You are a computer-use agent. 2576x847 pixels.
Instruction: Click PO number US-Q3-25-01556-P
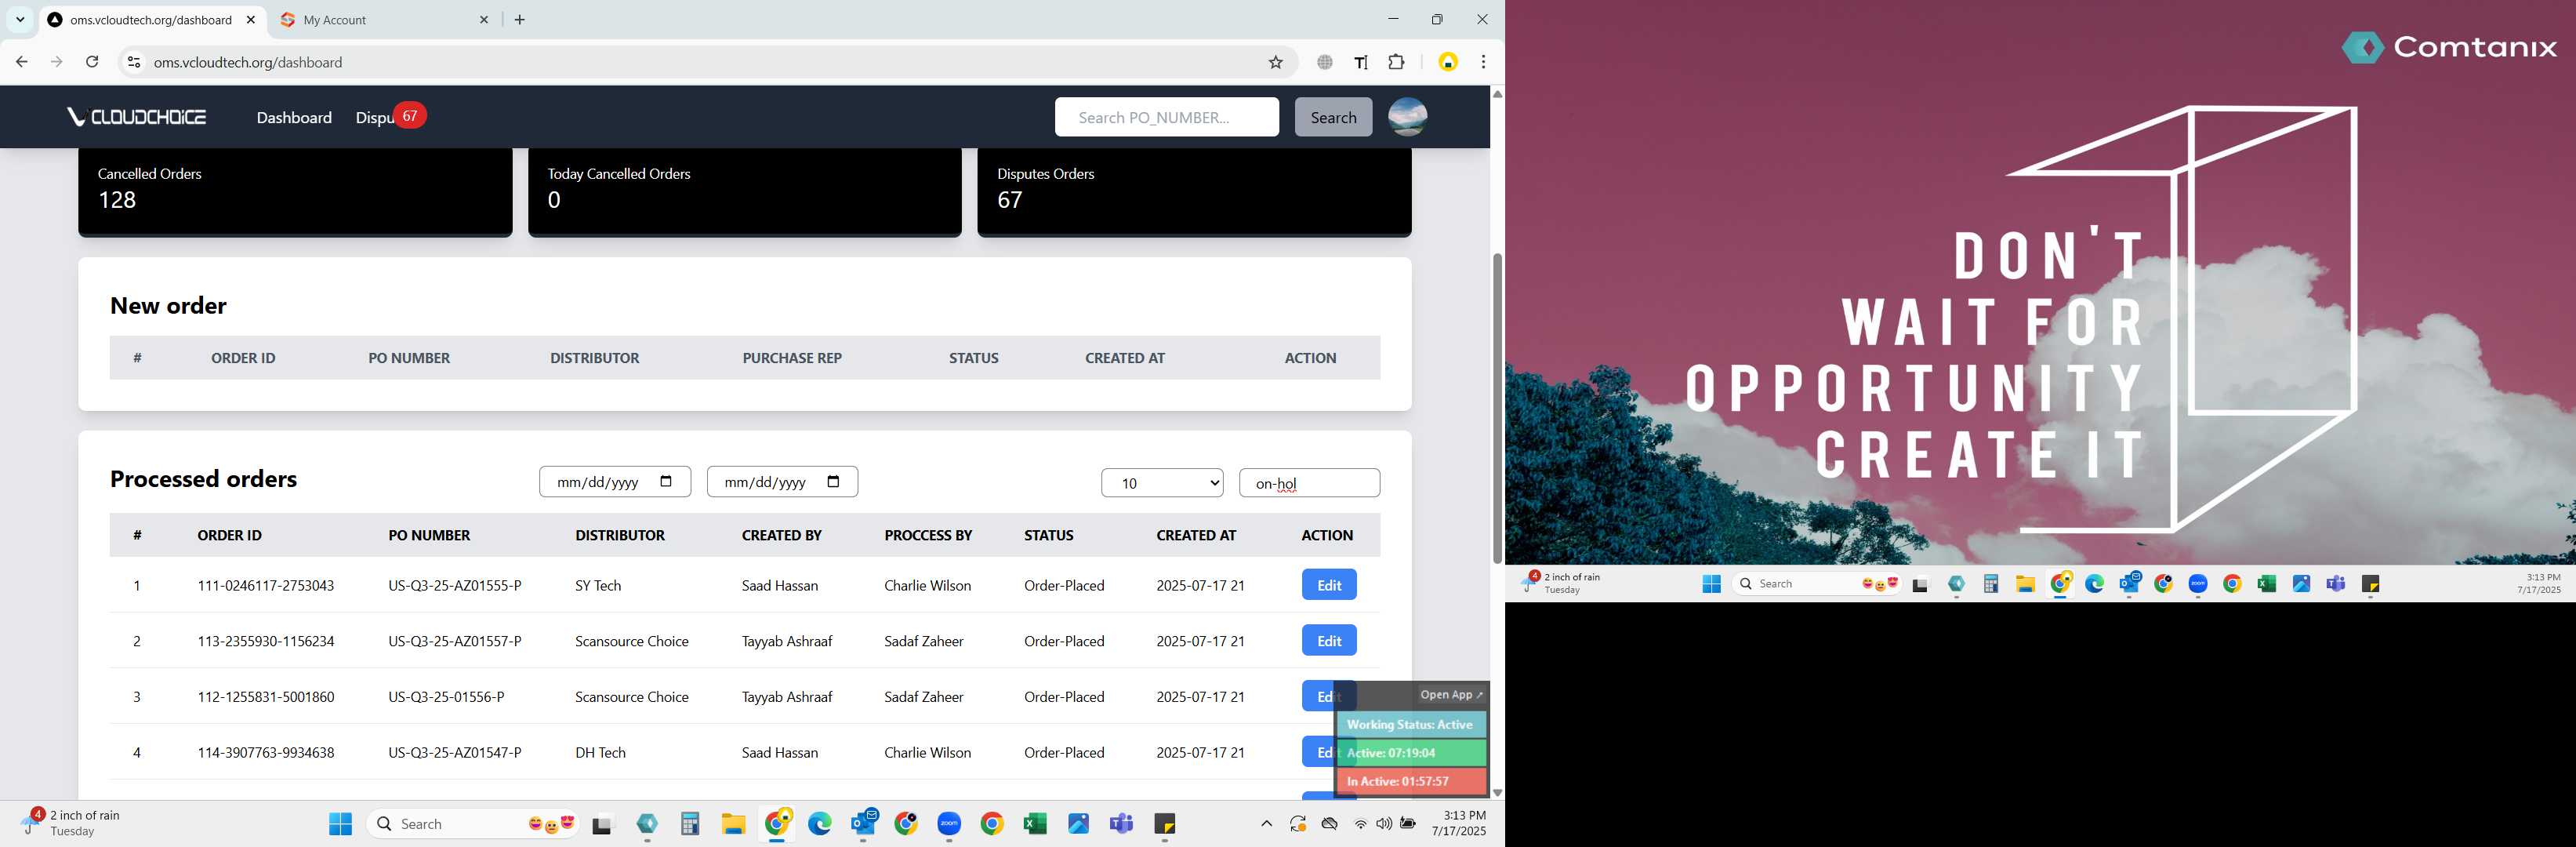(x=446, y=697)
